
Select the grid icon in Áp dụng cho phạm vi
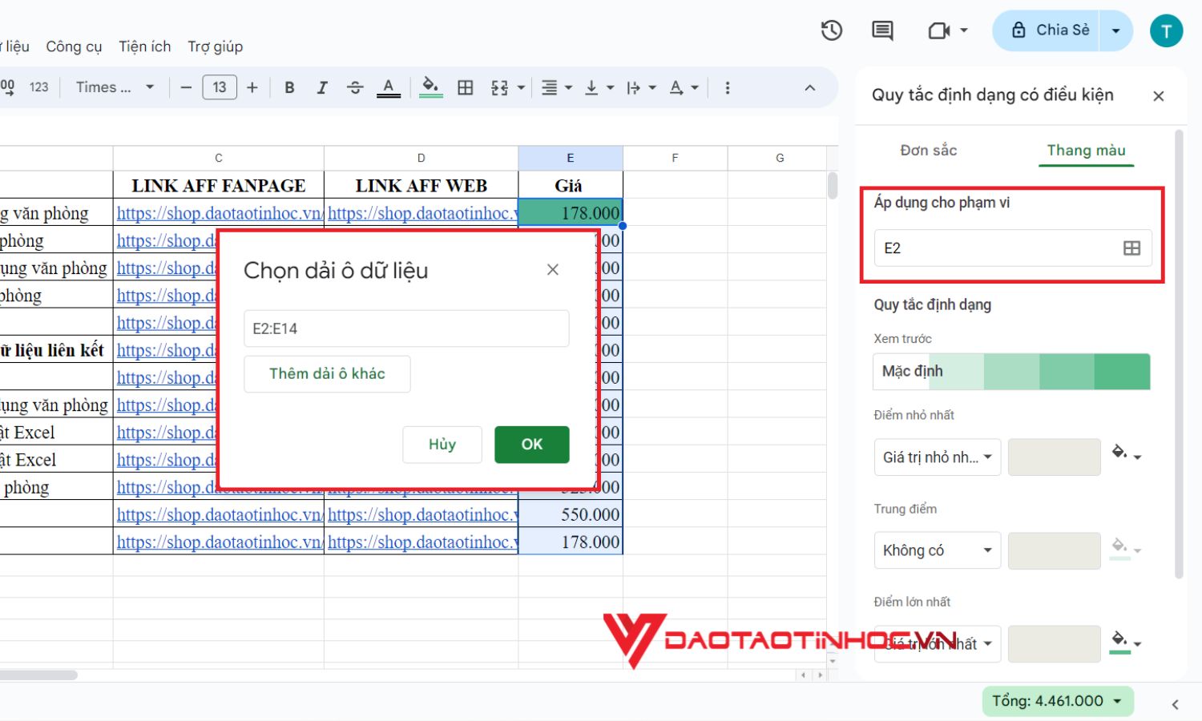tap(1131, 248)
